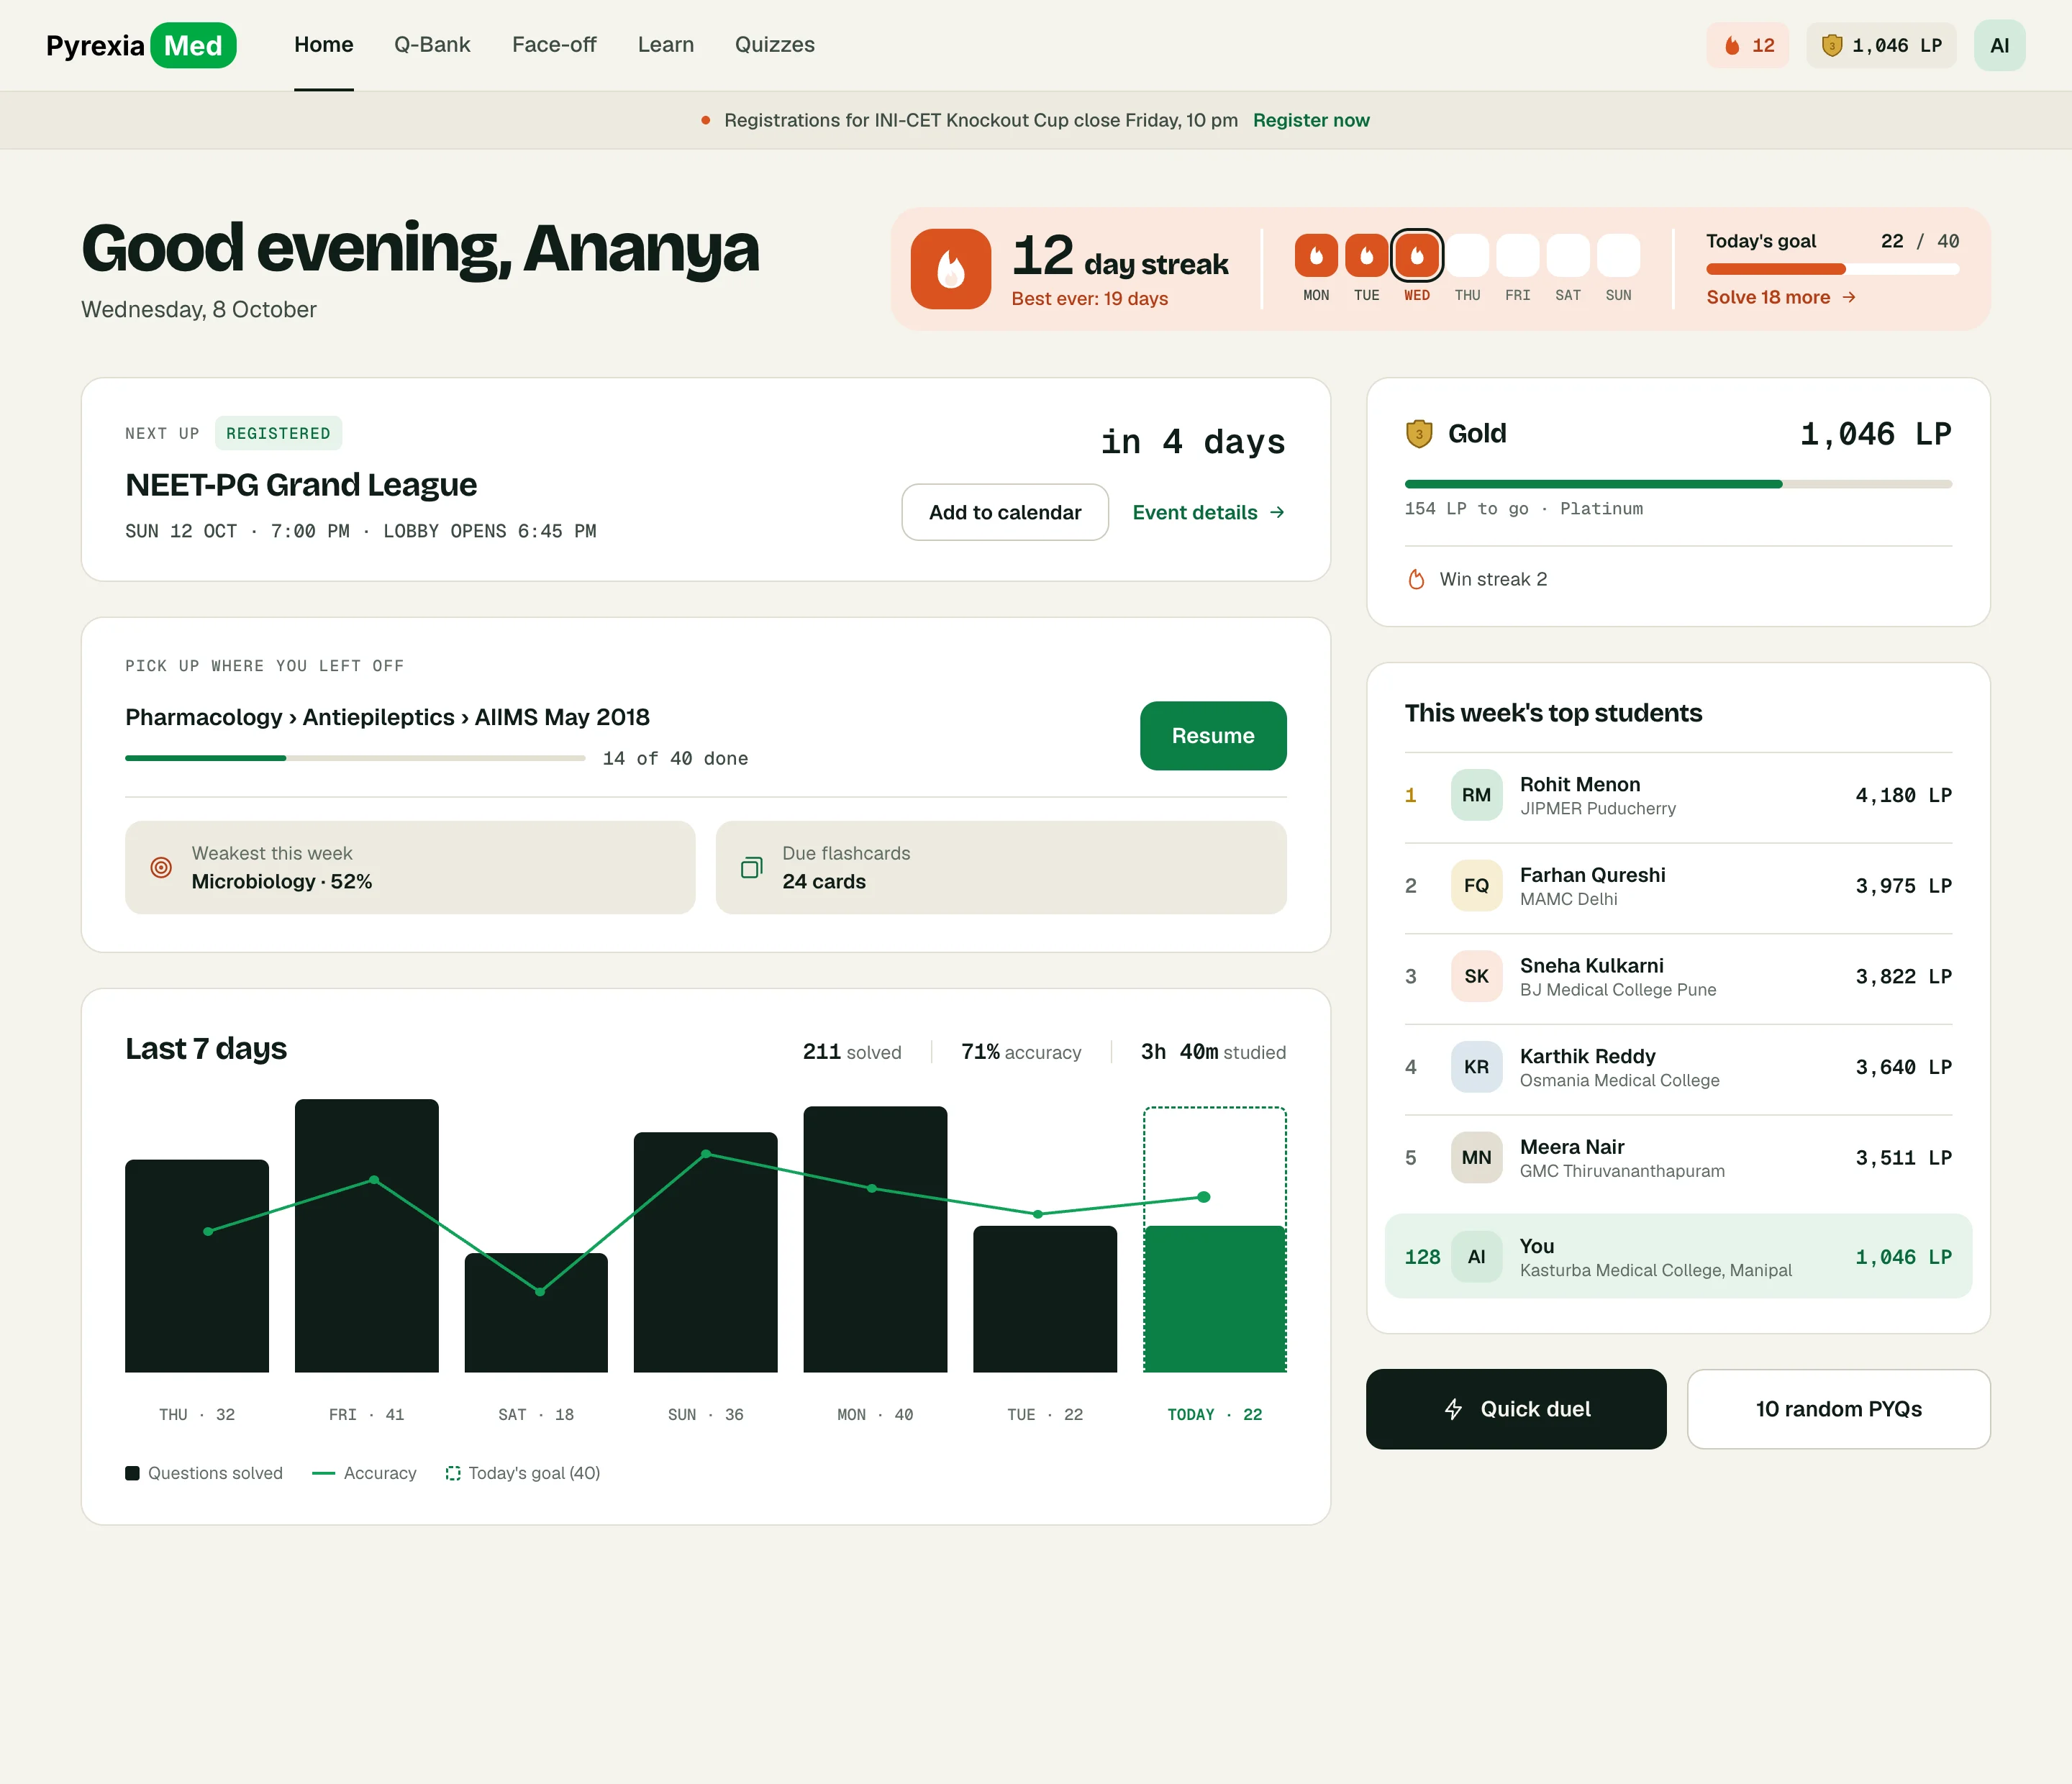Image resolution: width=2072 pixels, height=1784 pixels.
Task: Click the Gold LP progress bar
Action: [1678, 484]
